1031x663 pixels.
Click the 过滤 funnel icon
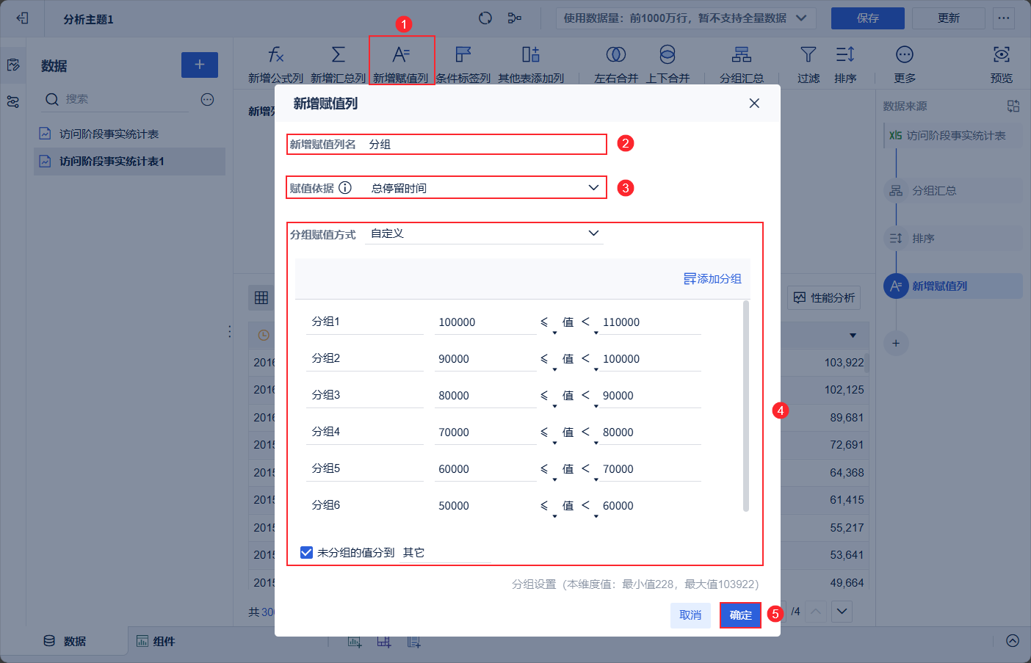point(808,54)
